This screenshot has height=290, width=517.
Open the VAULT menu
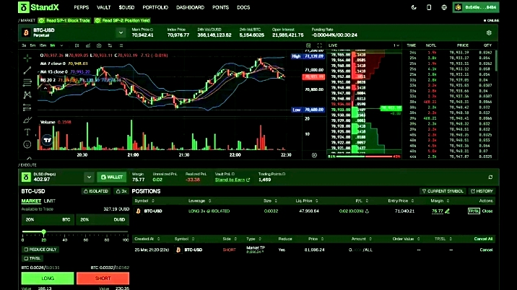coord(103,7)
